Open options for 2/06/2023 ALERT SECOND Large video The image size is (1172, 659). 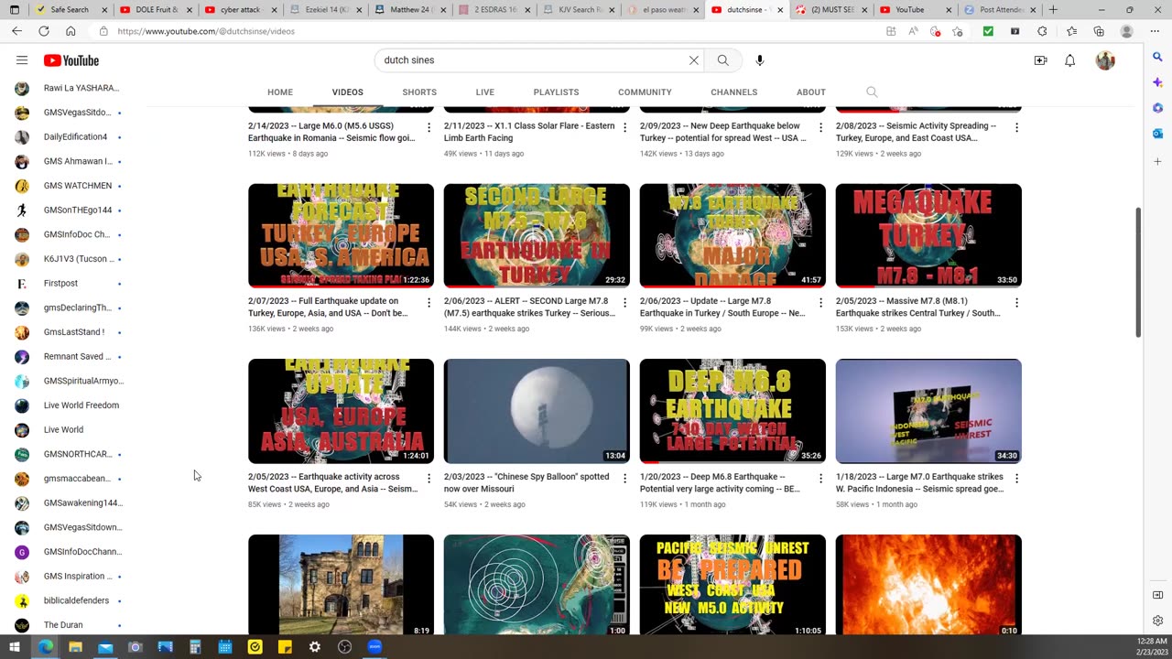[624, 302]
